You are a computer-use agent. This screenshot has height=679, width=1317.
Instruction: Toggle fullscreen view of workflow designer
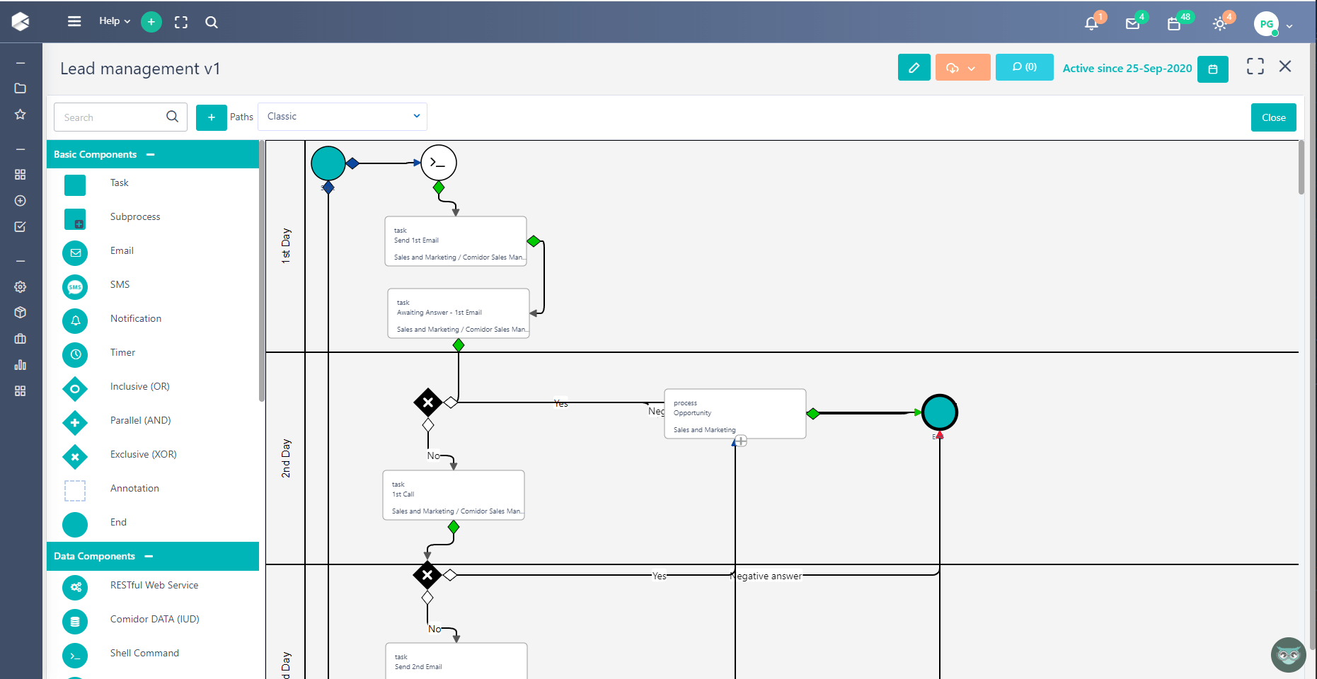point(1255,66)
